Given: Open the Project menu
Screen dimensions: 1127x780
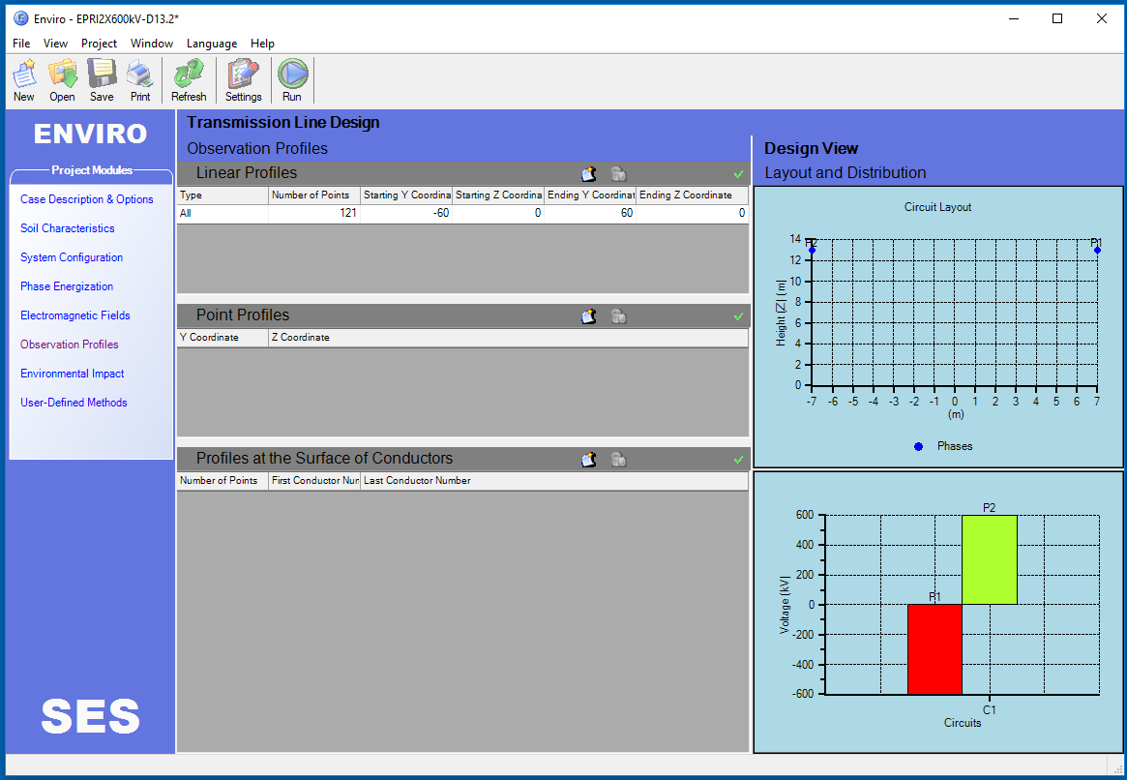Looking at the screenshot, I should [x=99, y=44].
